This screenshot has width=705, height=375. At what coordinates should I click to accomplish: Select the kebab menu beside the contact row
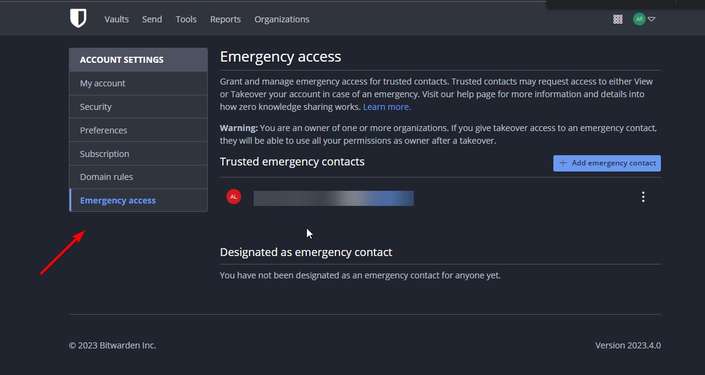643,196
